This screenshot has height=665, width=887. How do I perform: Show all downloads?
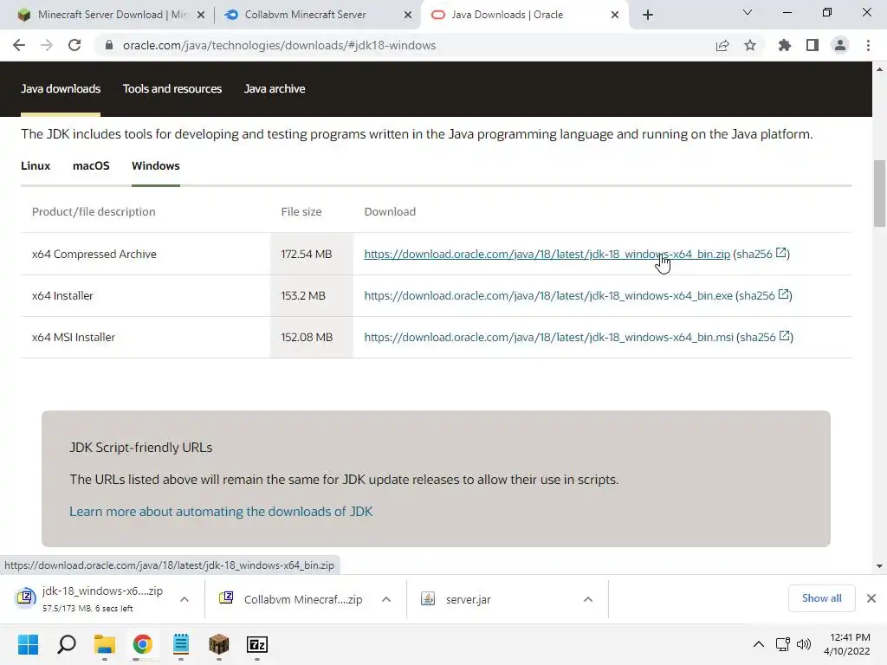(821, 598)
